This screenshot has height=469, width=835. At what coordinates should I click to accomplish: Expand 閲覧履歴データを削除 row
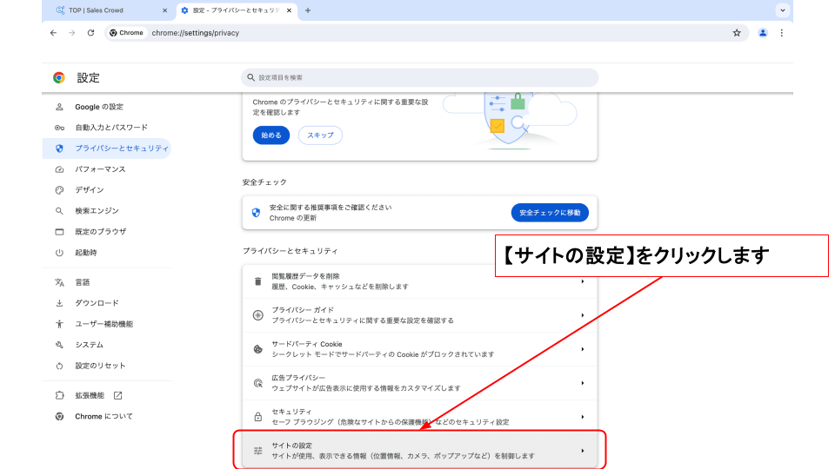pos(418,281)
